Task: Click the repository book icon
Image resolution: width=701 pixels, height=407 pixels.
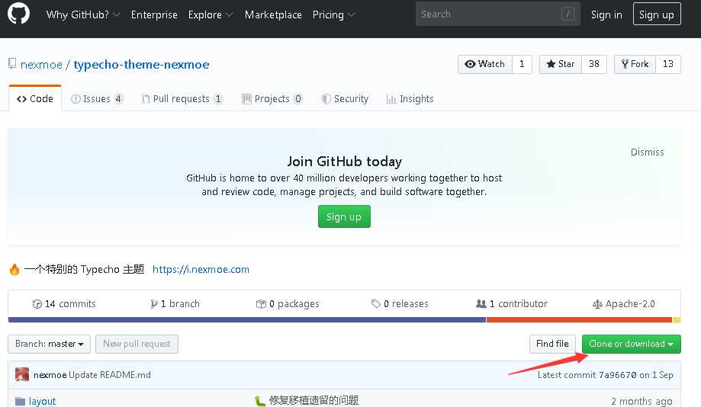Action: (12, 63)
